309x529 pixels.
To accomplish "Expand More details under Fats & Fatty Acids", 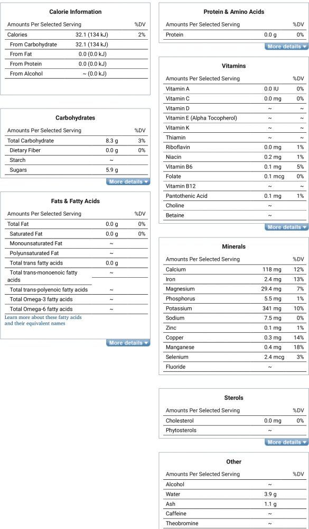I will pyautogui.click(x=128, y=343).
